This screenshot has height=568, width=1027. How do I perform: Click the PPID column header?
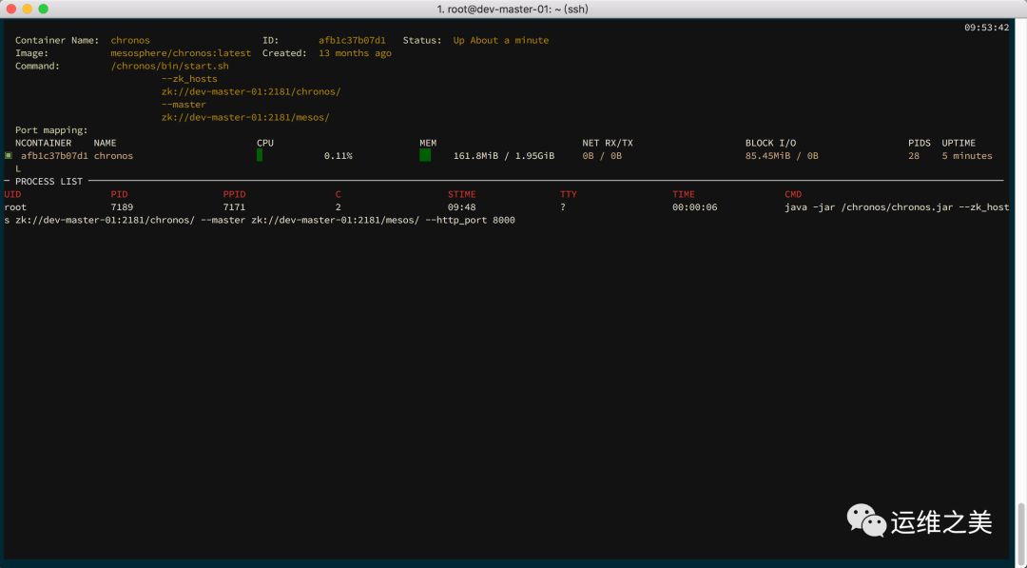coord(234,195)
